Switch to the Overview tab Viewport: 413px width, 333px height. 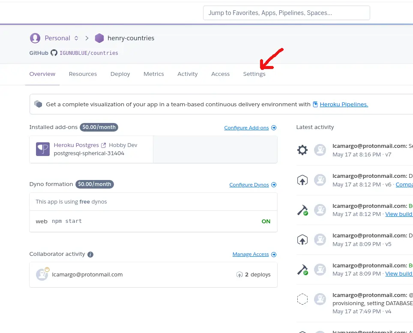pos(42,74)
